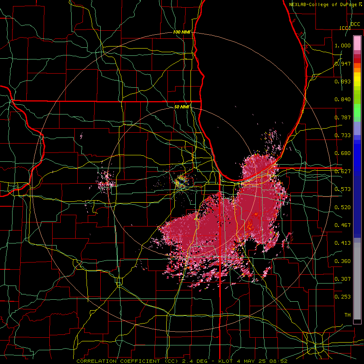364x364 pixels.
Task: Click the 0.680 scale value
Action: 343,153
